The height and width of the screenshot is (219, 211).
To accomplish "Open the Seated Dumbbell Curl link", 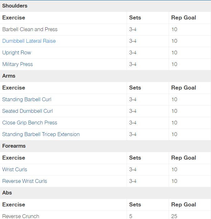I will tap(28, 111).
